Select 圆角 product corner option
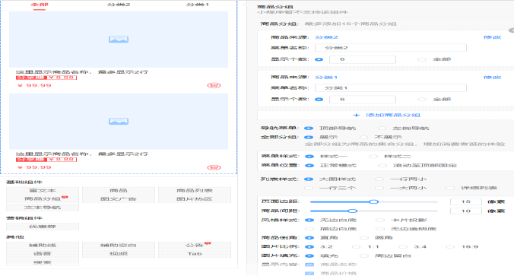 364,238
